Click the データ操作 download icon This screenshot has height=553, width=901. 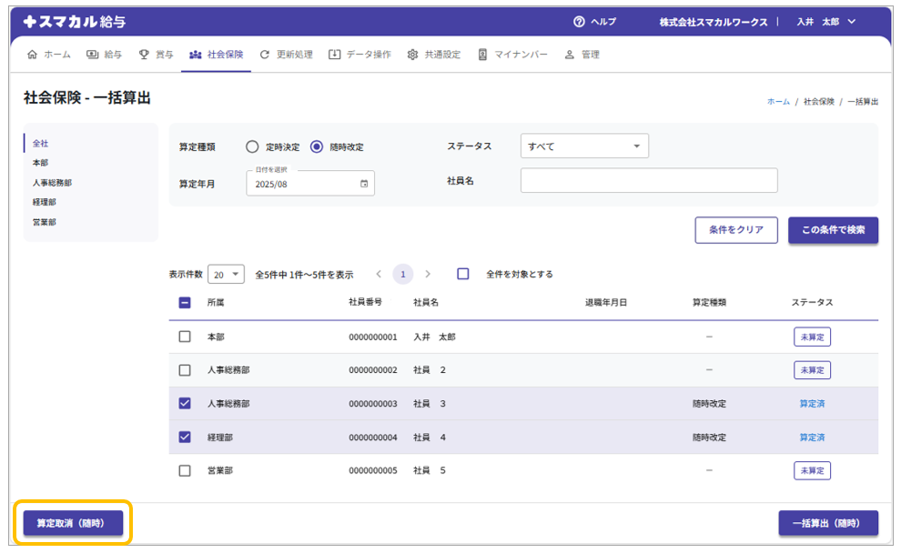pos(335,55)
